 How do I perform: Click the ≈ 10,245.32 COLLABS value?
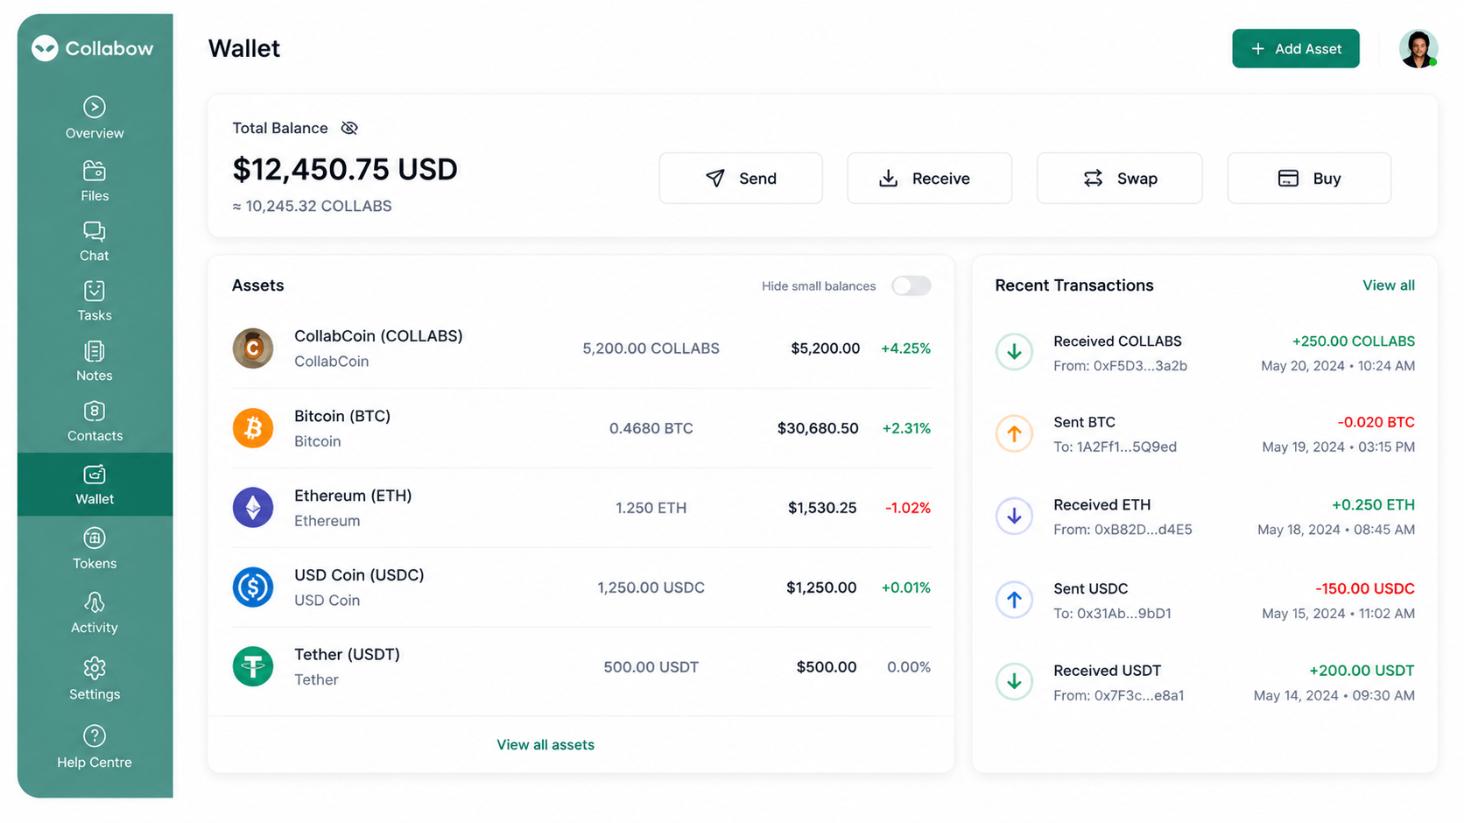[312, 207]
